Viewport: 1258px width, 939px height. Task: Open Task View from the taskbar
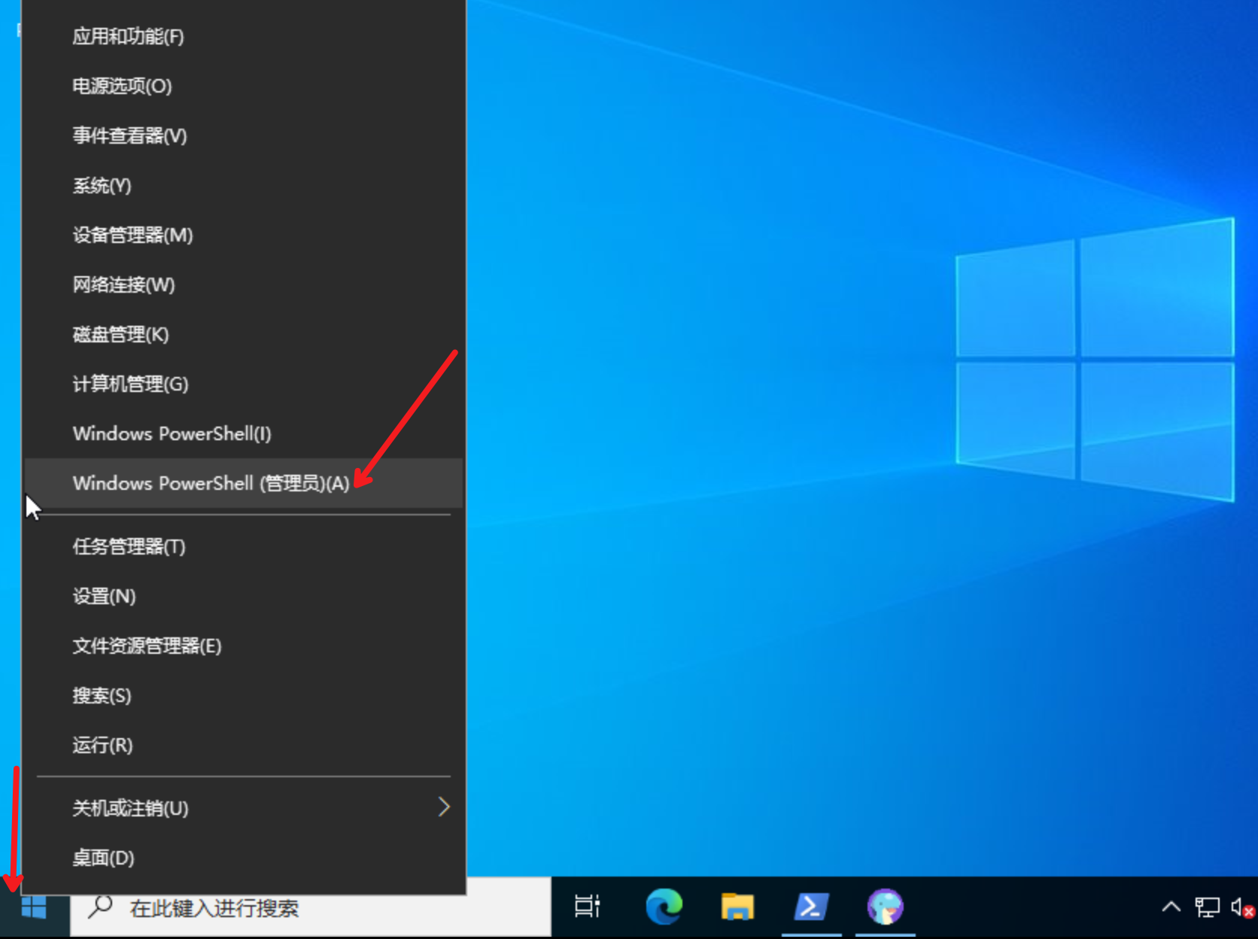click(x=587, y=907)
